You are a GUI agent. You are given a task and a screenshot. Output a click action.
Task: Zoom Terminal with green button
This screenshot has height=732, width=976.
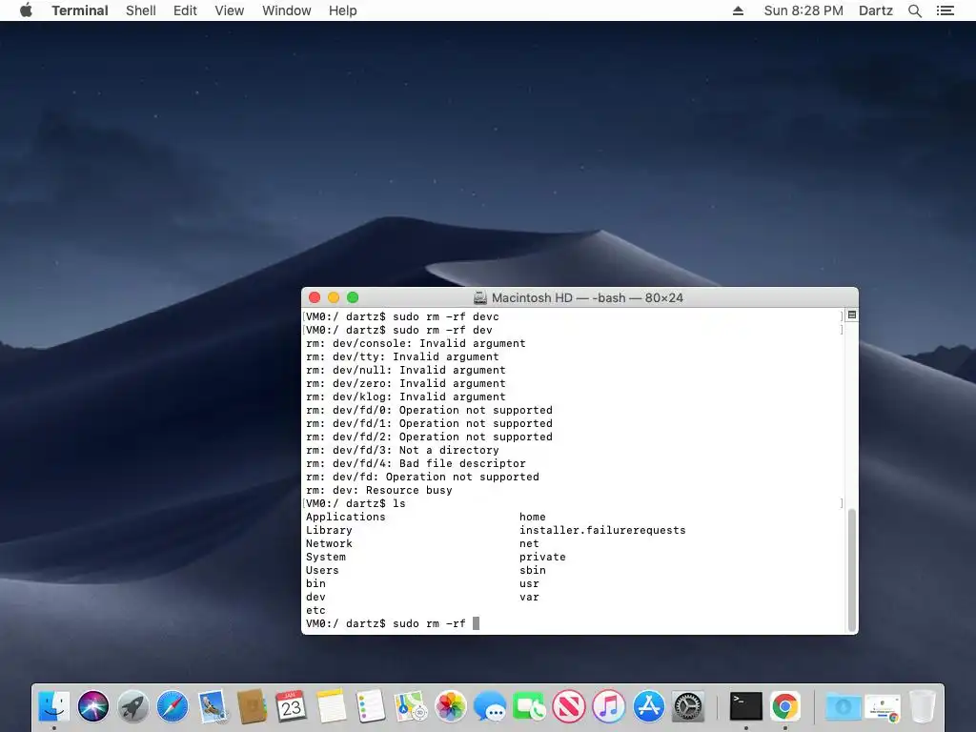(353, 297)
